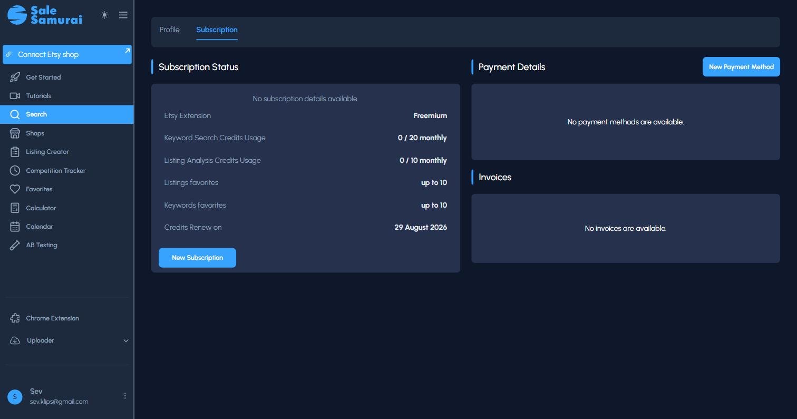This screenshot has height=419, width=797.
Task: Click the Listing Analysis Credits Usage label
Action: coord(212,160)
